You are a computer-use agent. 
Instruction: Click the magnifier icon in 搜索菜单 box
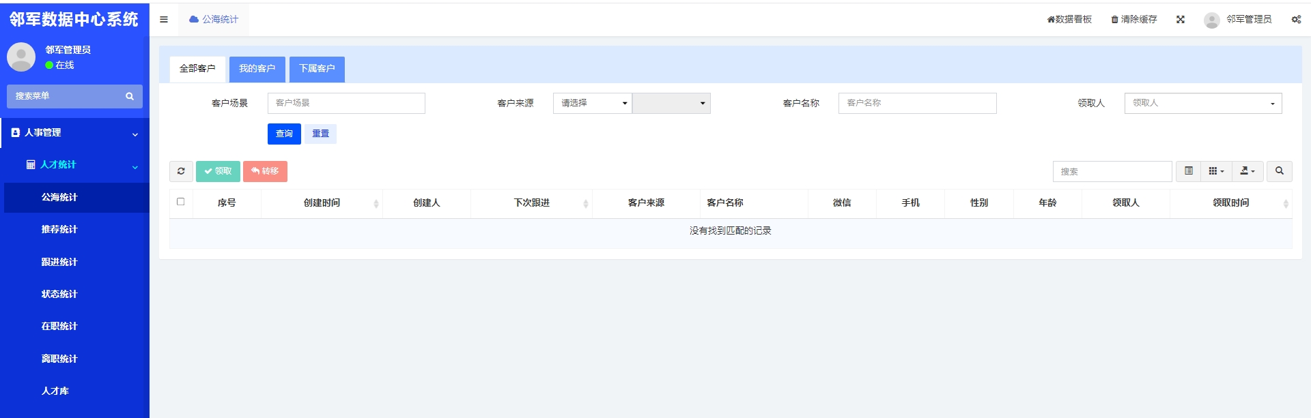coord(129,96)
